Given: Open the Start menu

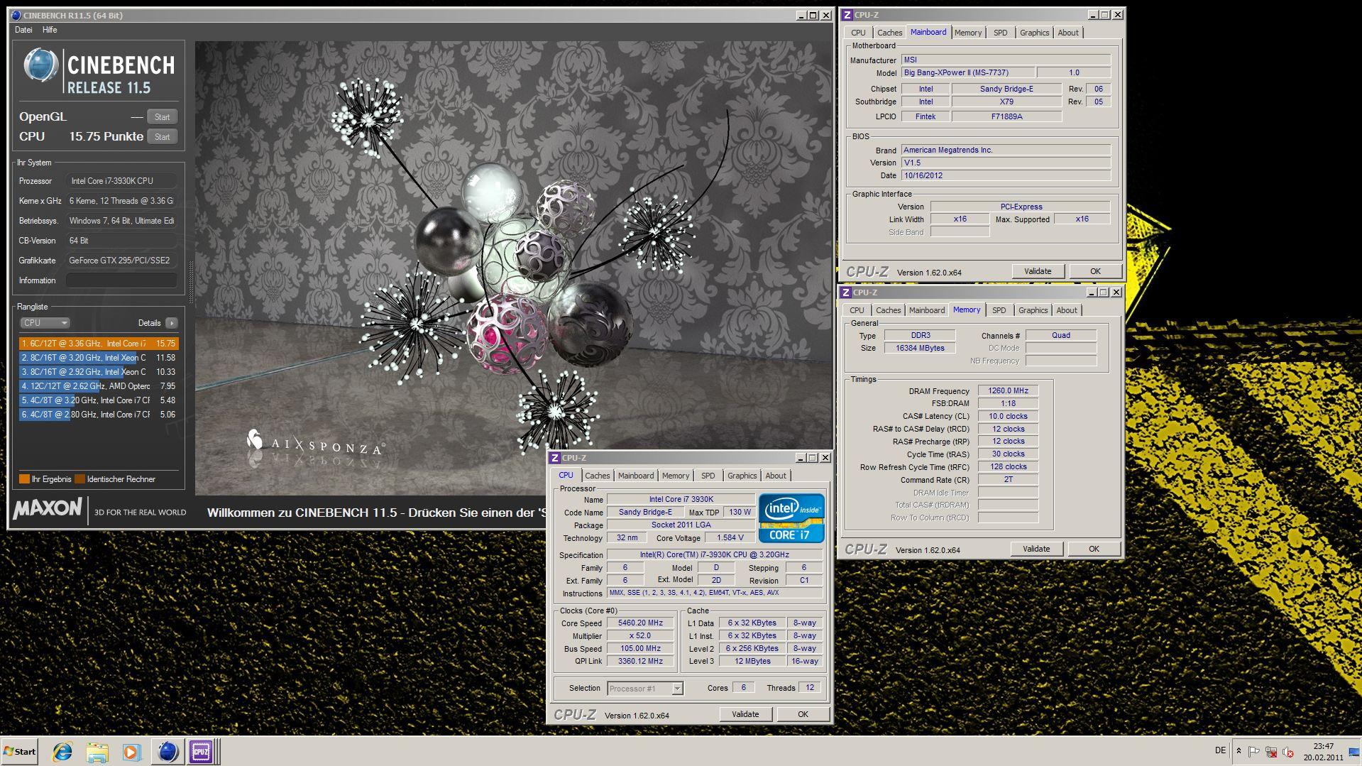Looking at the screenshot, I should 19,751.
